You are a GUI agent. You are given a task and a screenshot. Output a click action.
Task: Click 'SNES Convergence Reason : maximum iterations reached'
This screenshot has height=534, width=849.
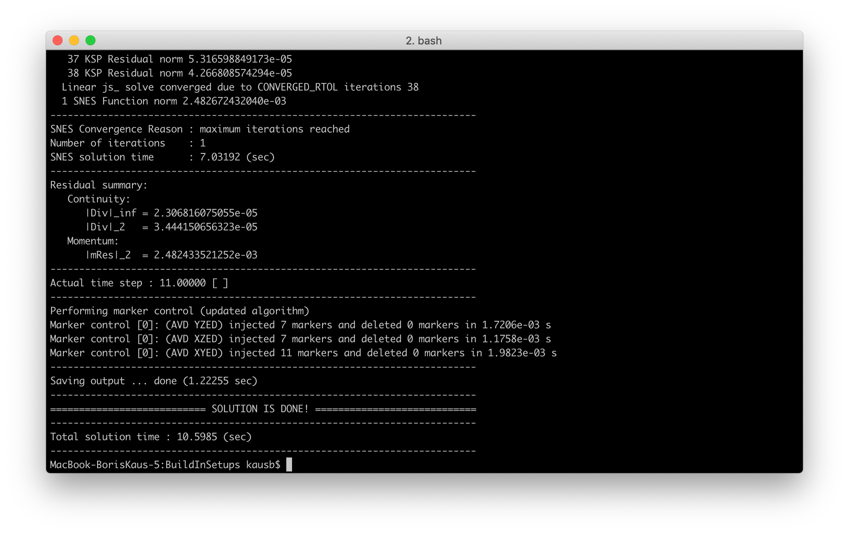[200, 129]
